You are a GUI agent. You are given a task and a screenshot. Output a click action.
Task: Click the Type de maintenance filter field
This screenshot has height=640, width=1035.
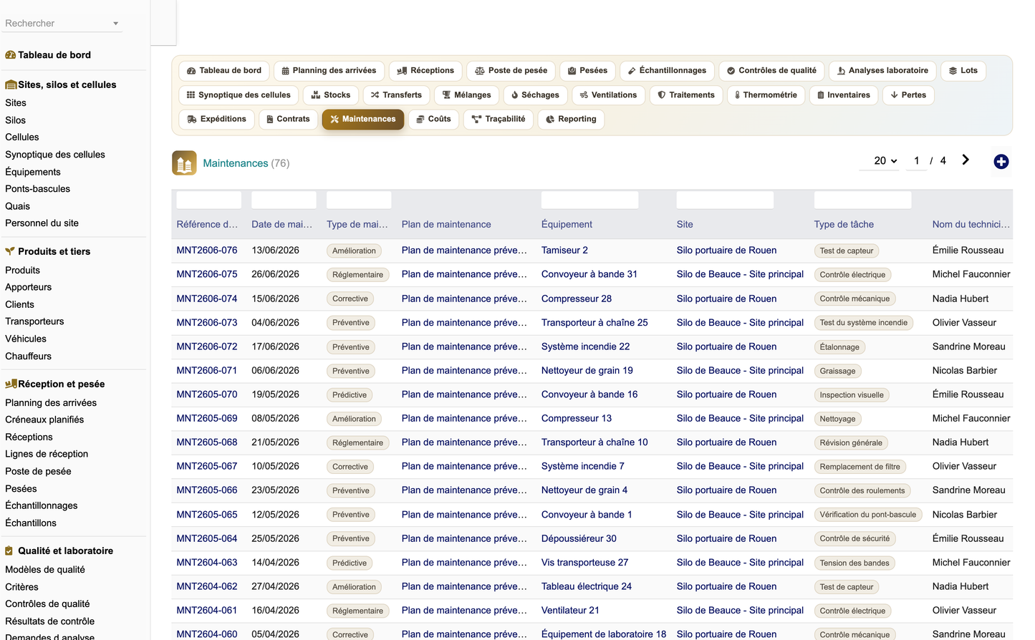(x=359, y=200)
